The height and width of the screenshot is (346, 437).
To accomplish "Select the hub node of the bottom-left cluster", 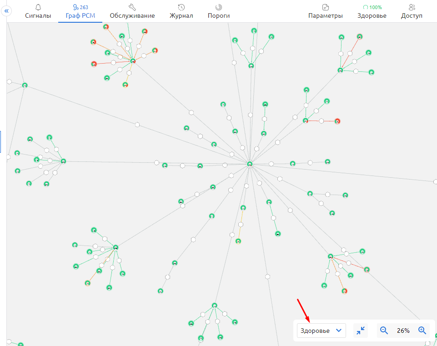I will coord(116,247).
